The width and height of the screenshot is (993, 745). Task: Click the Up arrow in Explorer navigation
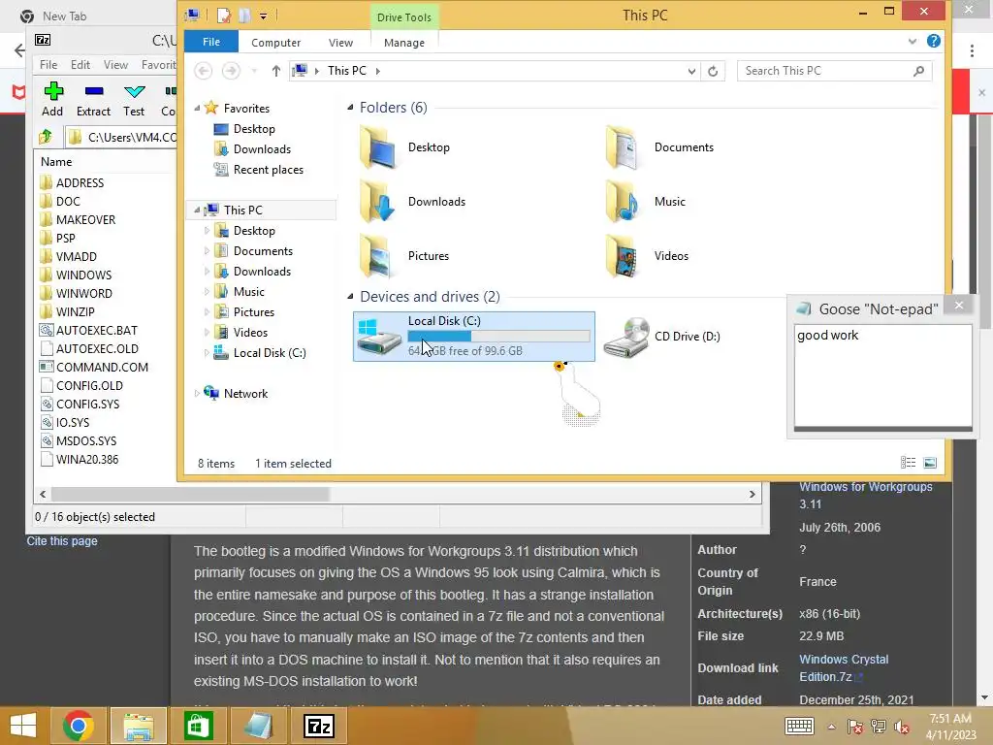coord(276,71)
